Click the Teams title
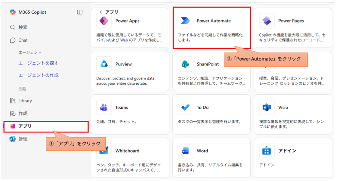337x181 pixels. (x=122, y=108)
